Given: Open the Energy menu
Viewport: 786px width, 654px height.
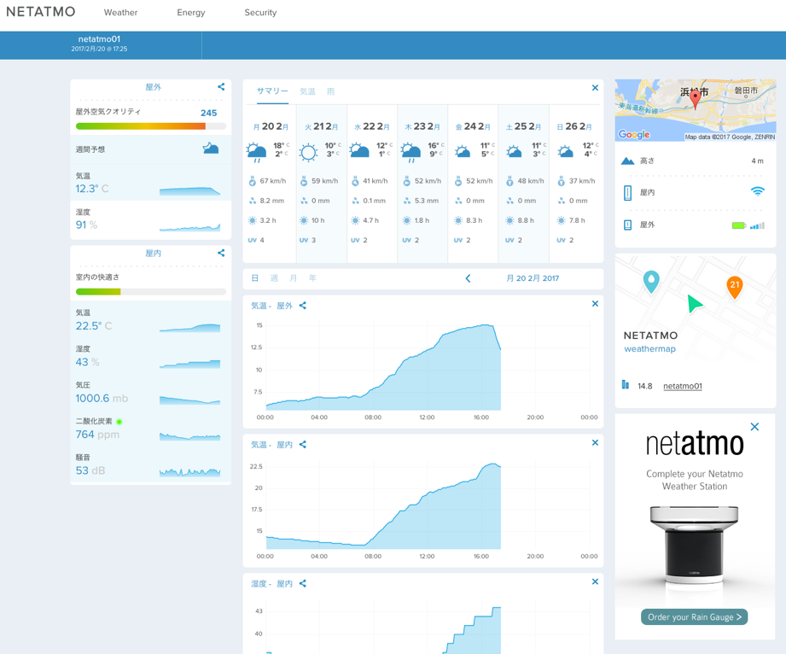Looking at the screenshot, I should (x=191, y=13).
